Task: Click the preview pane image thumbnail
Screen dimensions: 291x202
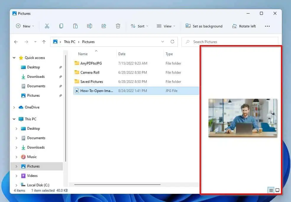Action: point(243,118)
